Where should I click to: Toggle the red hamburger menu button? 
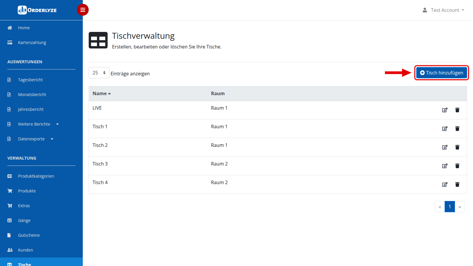83,10
